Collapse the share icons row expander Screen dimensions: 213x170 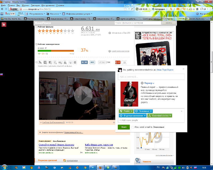click(x=36, y=63)
